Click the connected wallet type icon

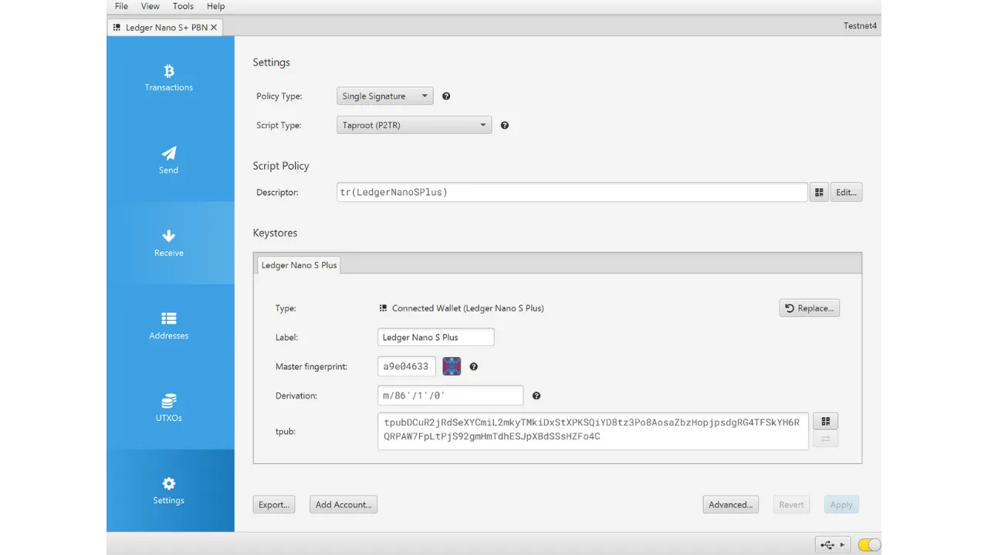pos(383,308)
